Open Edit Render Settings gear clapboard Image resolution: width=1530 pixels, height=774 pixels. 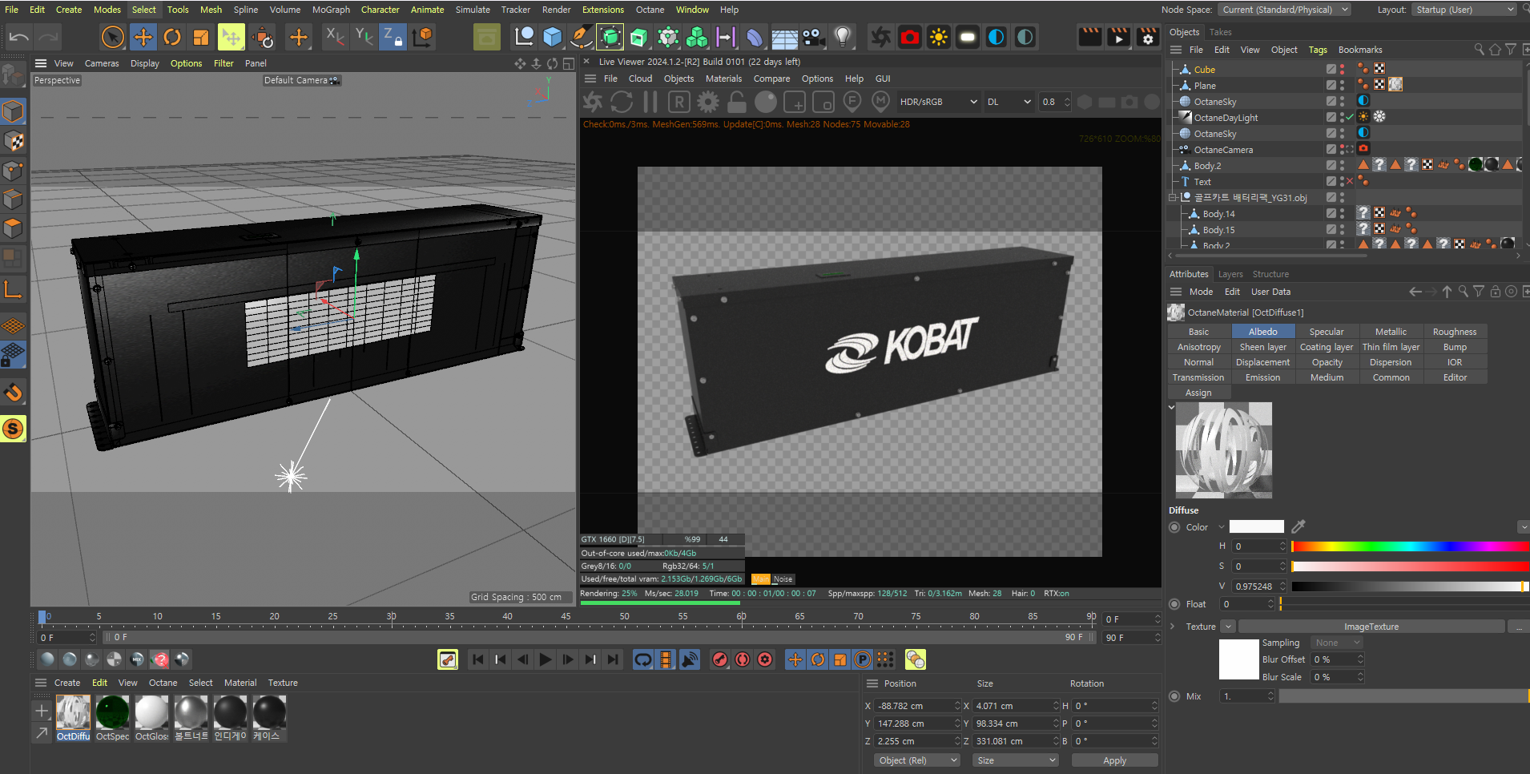point(1148,37)
